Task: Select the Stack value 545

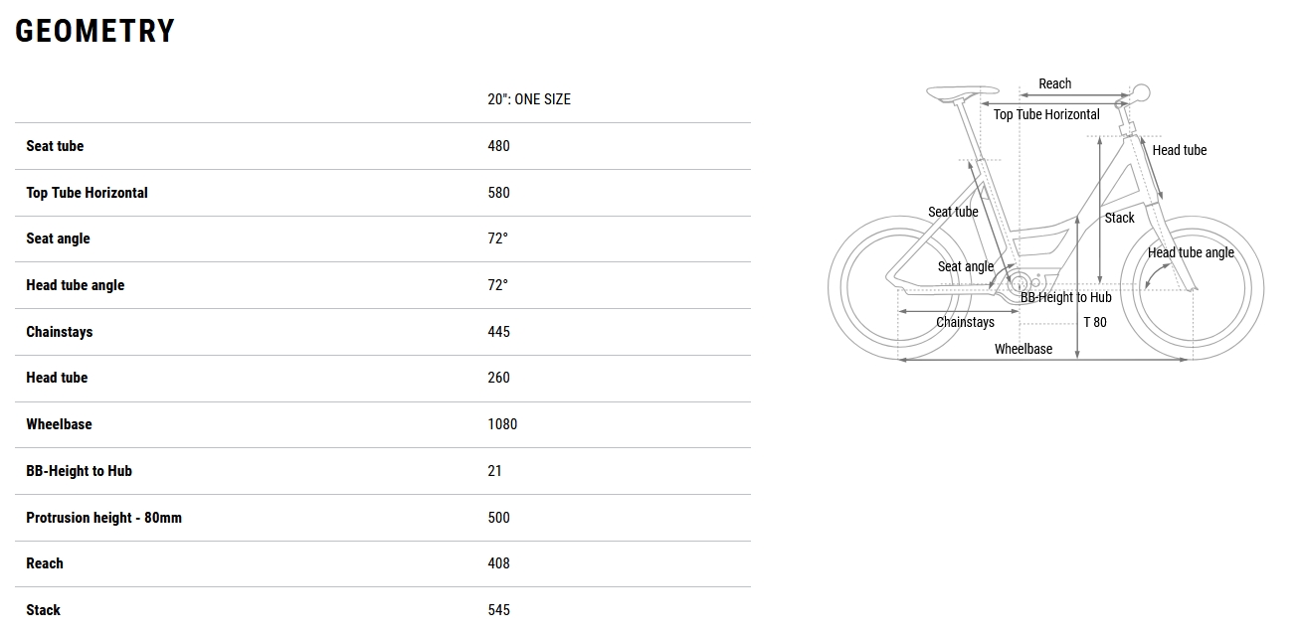Action: click(498, 610)
